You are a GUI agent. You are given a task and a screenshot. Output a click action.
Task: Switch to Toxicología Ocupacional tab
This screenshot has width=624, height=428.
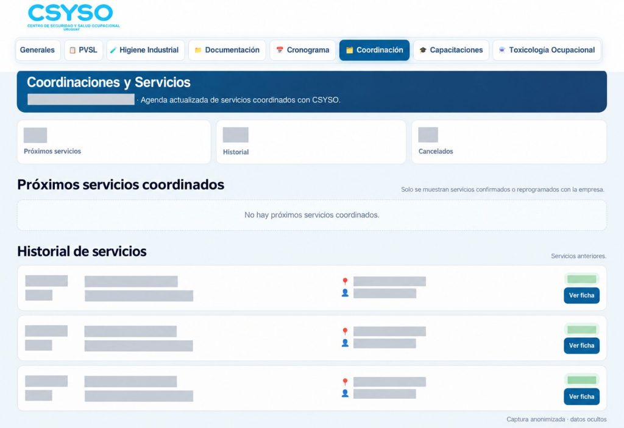[x=547, y=50]
